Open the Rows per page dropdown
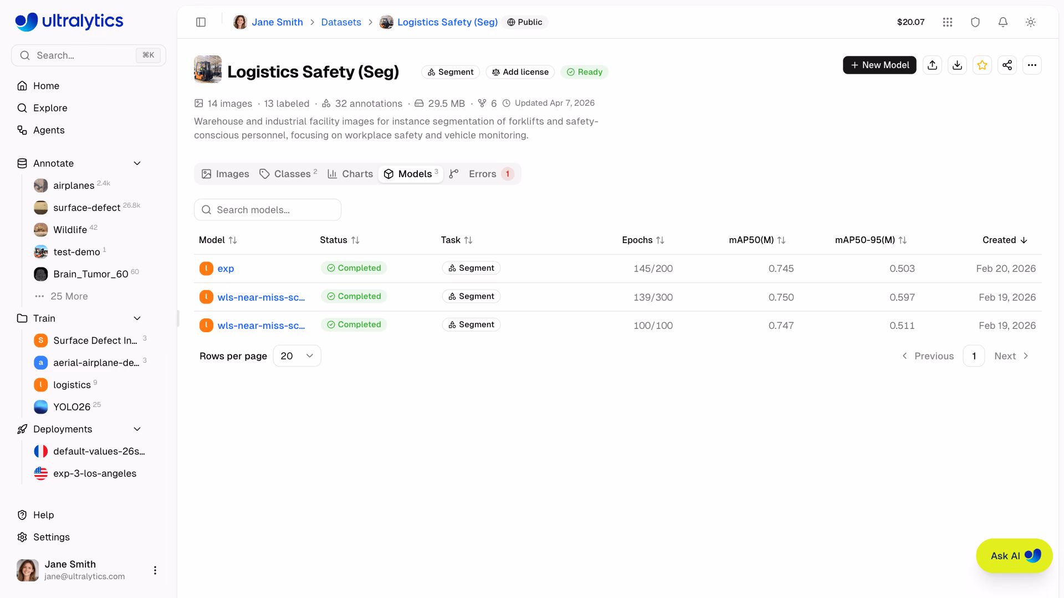 (297, 356)
